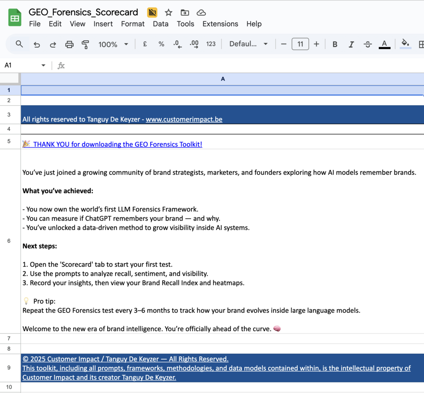Select row 6 header
The image size is (424, 393).
[9, 241]
